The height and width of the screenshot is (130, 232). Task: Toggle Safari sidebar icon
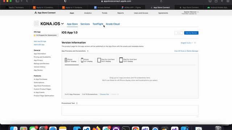pyautogui.click(x=17, y=1)
